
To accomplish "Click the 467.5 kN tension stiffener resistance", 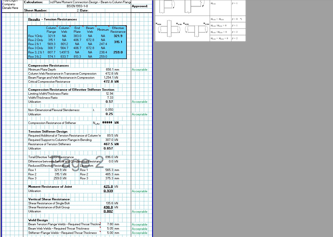I will [x=108, y=144].
